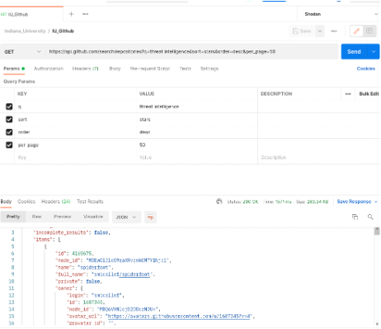The height and width of the screenshot is (329, 381).
Task: Click Bulk Edit in params table
Action: click(369, 94)
